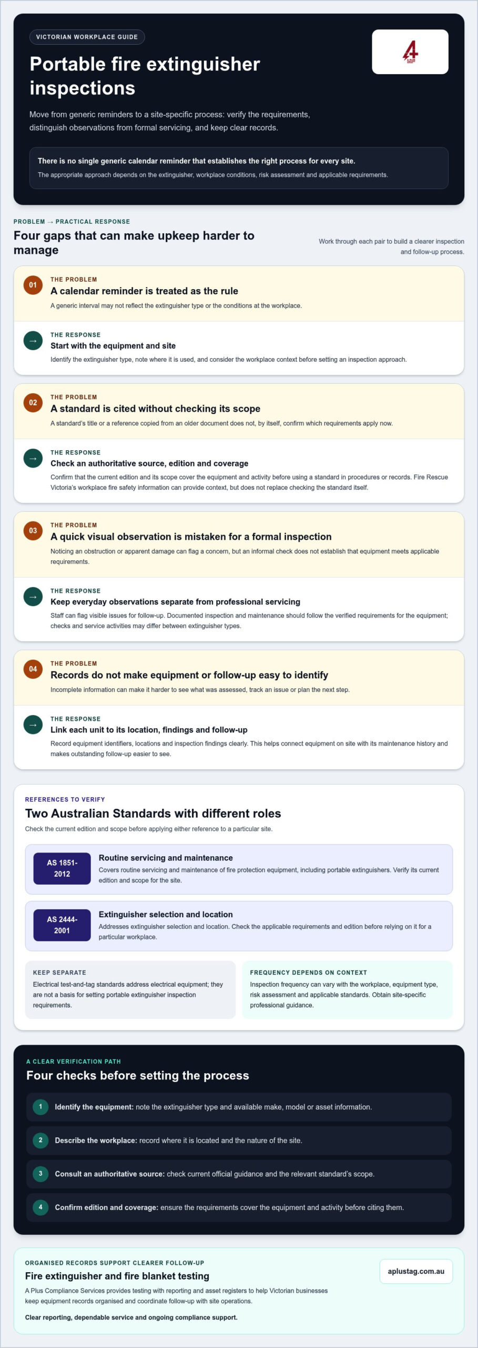Select step 1 'Identify the equipment' row
This screenshot has height=1348, width=478.
pos(239,1107)
